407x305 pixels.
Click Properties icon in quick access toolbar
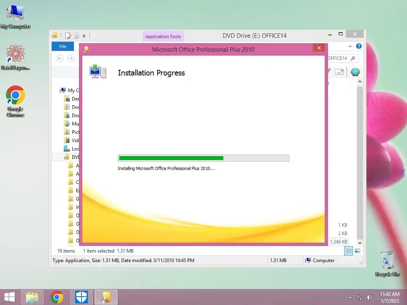(x=68, y=35)
